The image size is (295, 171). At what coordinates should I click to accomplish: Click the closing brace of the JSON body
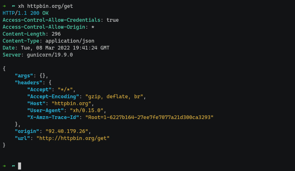[x=4, y=145]
